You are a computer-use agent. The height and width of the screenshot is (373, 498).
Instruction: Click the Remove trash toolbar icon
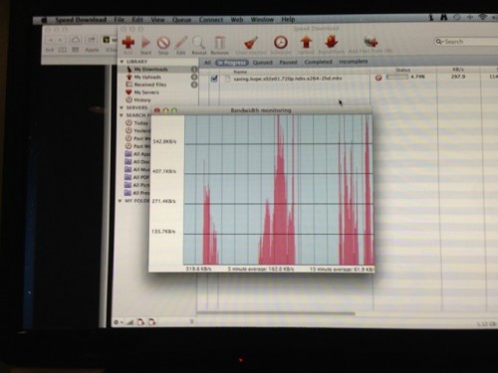pyautogui.click(x=219, y=43)
